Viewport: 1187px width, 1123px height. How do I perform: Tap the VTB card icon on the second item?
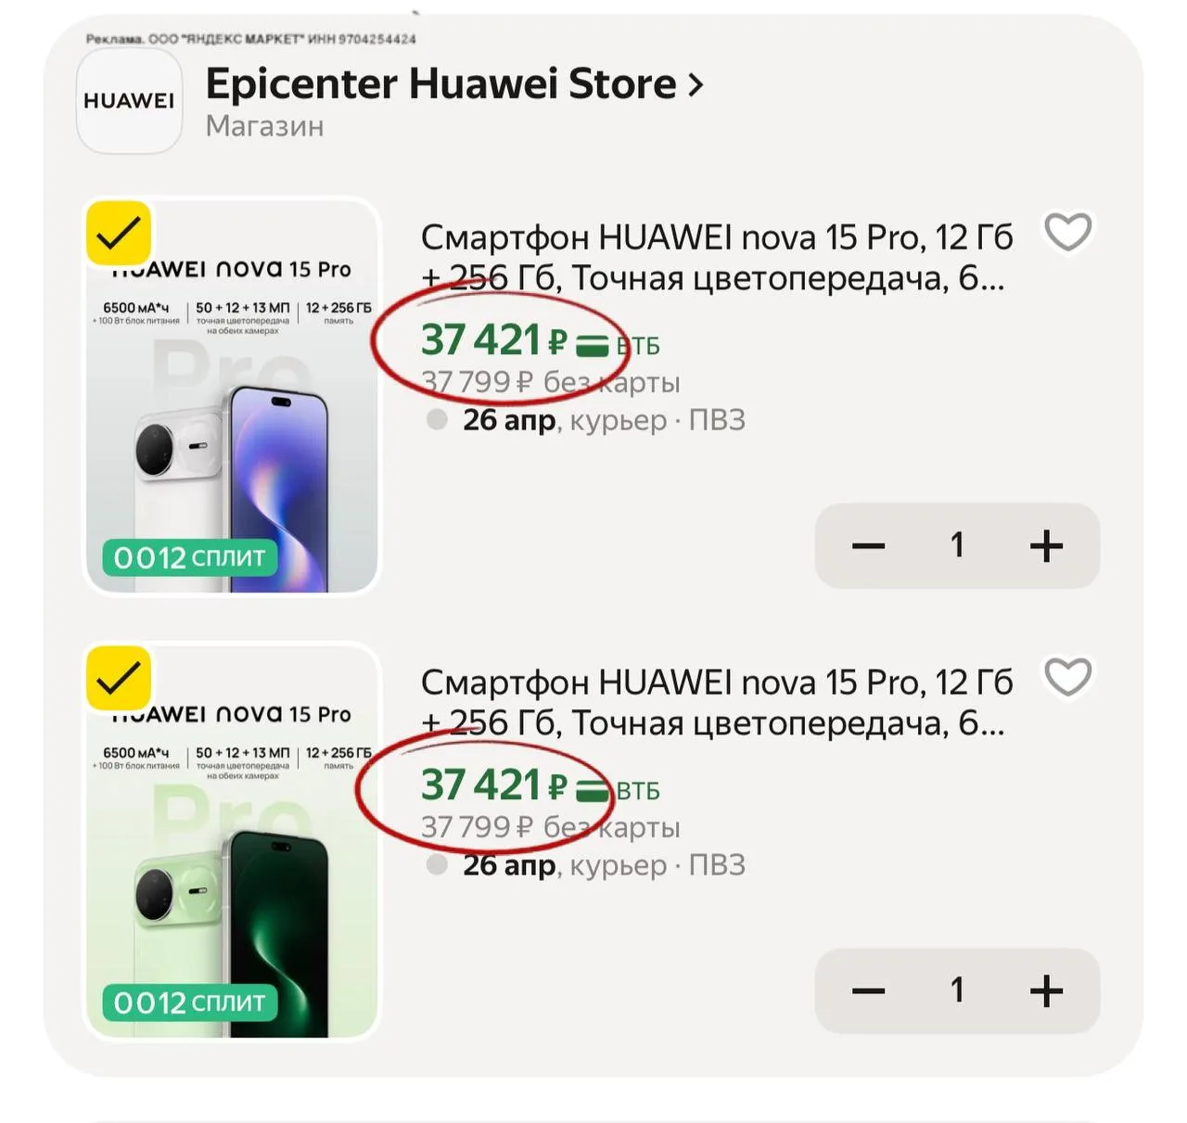click(x=593, y=791)
